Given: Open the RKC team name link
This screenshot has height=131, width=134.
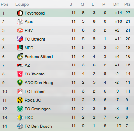Looking at the screenshot, I should click(x=29, y=118).
